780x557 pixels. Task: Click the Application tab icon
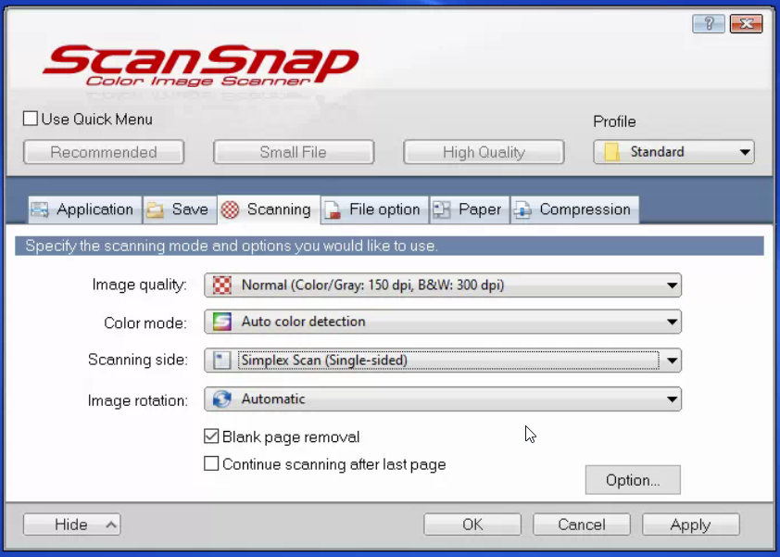click(40, 209)
